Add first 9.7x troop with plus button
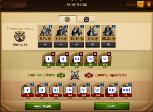Viewport: 153px width, 112px height. [45, 45]
